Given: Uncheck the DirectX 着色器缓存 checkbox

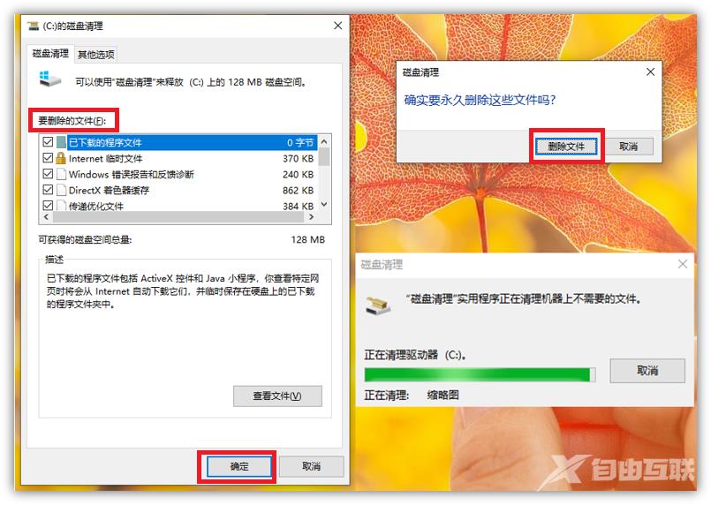Looking at the screenshot, I should [48, 190].
